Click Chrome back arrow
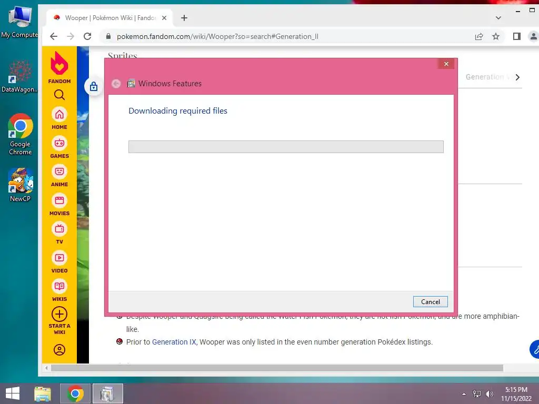Screen dimensions: 539x404 point(54,36)
